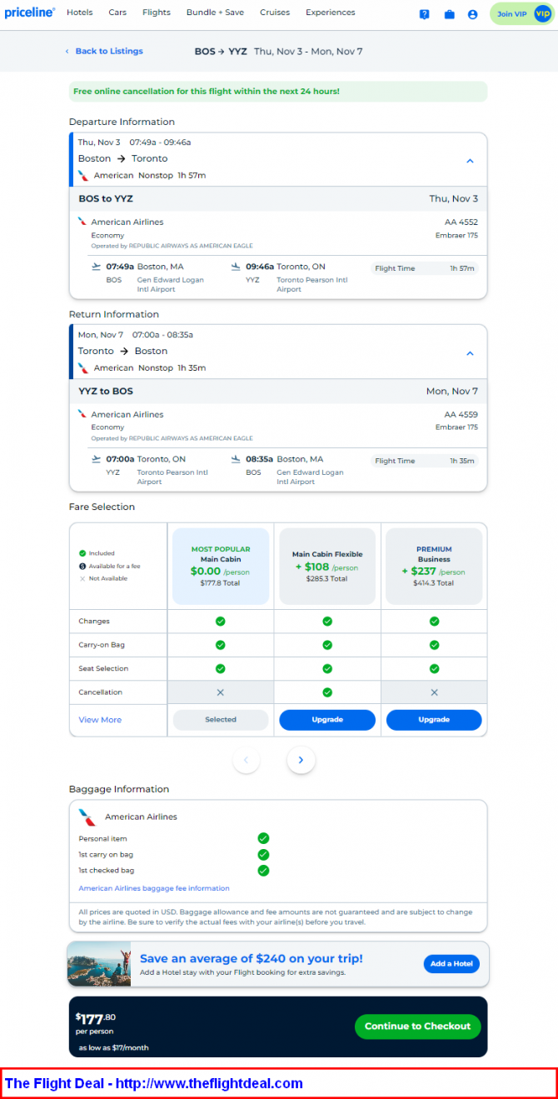Click the Cancellation checkmark under Main Cabin Flexible
The width and height of the screenshot is (558, 1099).
coord(327,692)
